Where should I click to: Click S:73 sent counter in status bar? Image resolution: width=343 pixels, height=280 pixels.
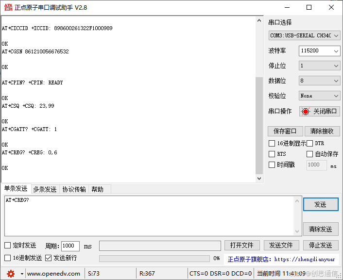(x=94, y=274)
